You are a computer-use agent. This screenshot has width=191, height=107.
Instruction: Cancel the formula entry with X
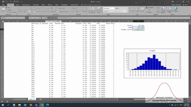(31, 18)
